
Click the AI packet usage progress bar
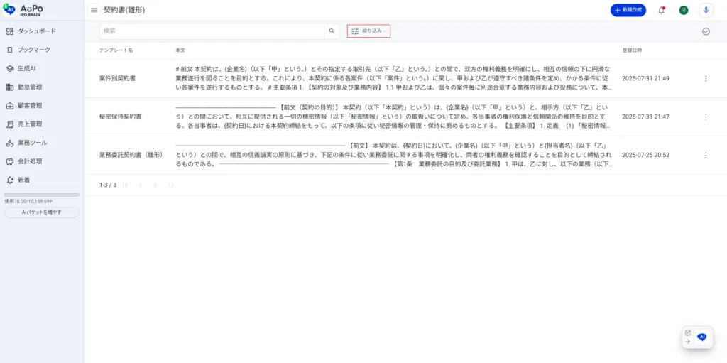[x=42, y=195]
